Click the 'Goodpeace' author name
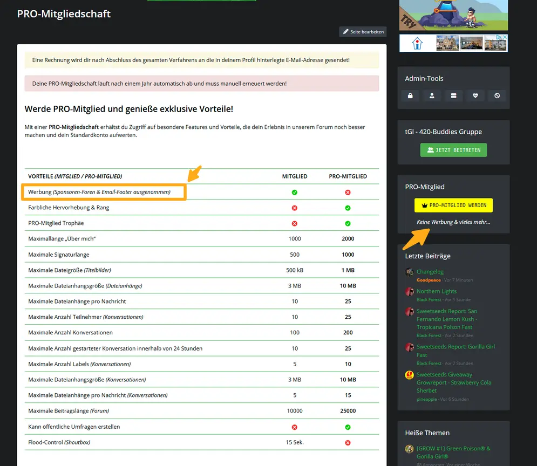The height and width of the screenshot is (466, 537). [x=428, y=280]
